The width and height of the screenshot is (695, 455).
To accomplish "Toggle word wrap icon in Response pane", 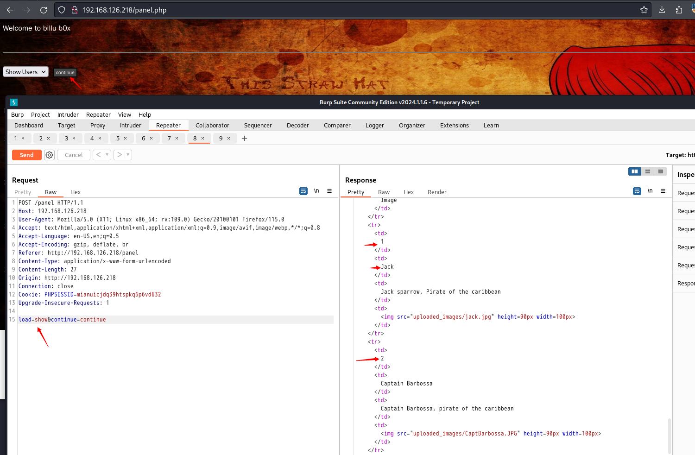I will click(x=637, y=191).
